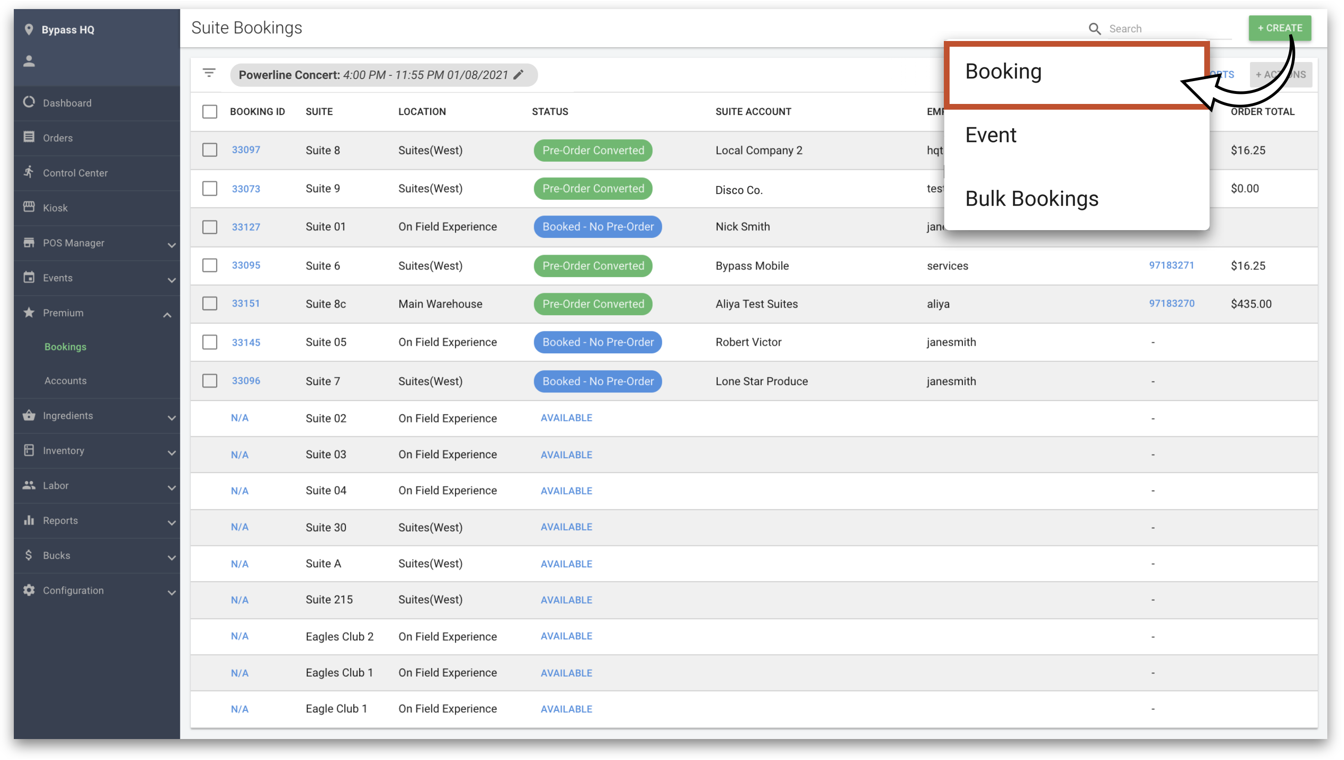The image size is (1344, 760).
Task: Click the Bucks dollar sign icon
Action: point(29,555)
